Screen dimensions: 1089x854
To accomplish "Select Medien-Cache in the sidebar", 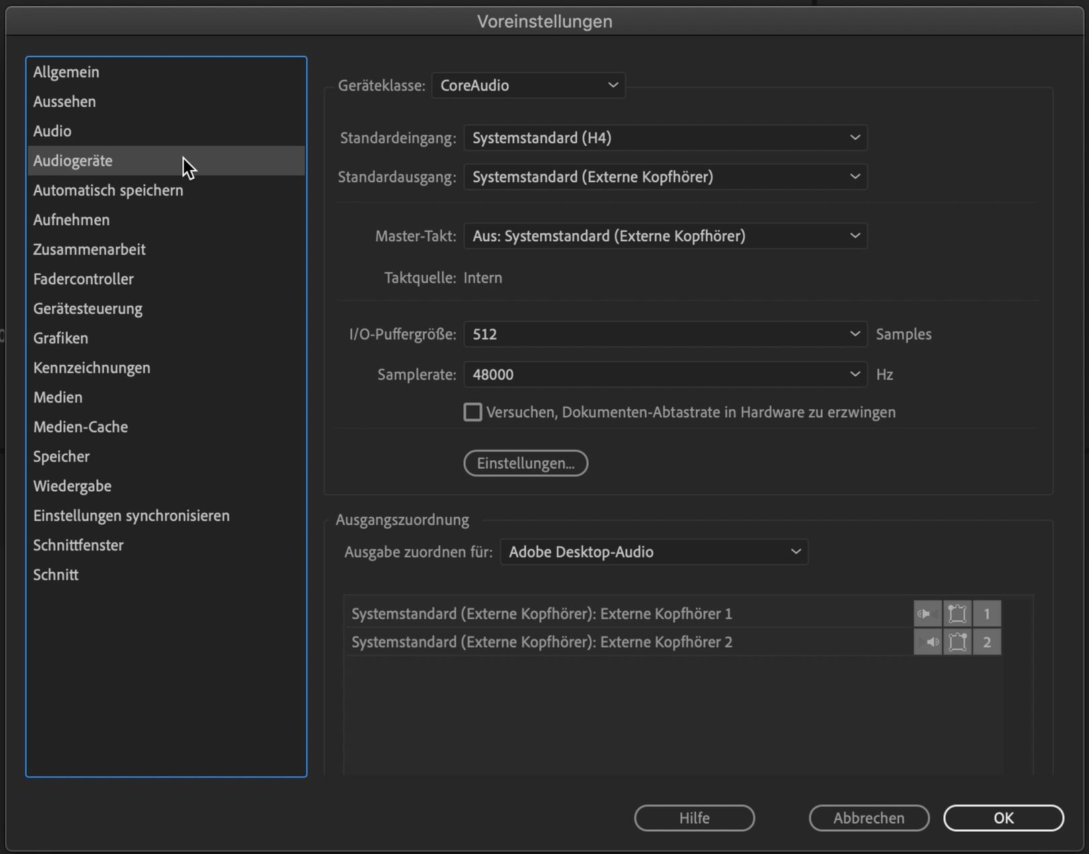I will point(81,427).
